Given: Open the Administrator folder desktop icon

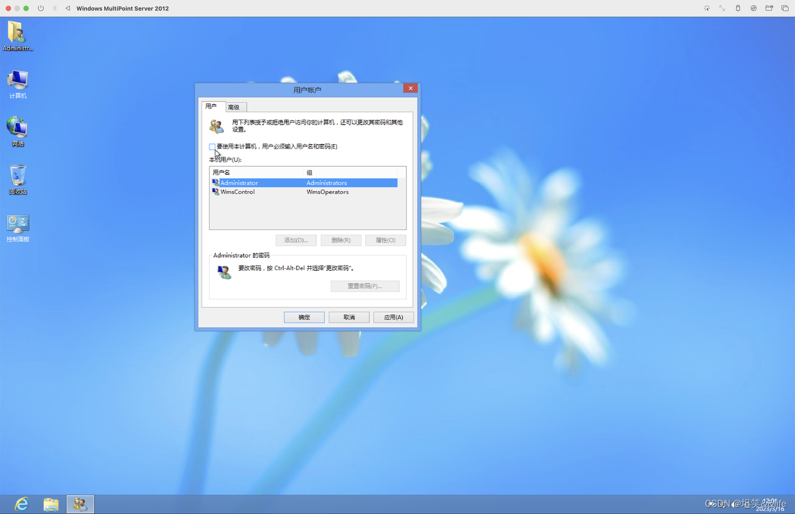Looking at the screenshot, I should tap(17, 36).
